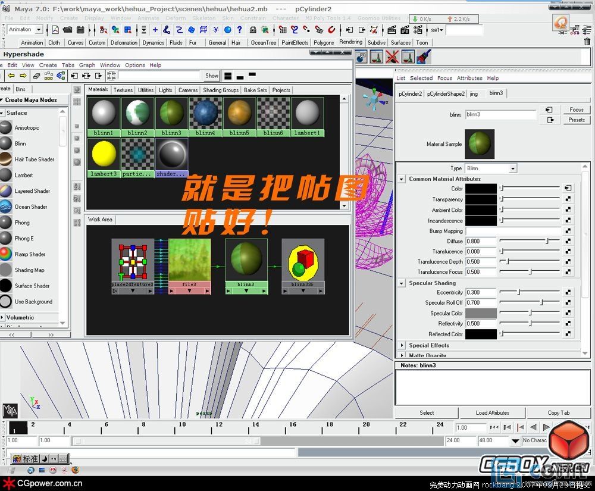
Task: Click the Material Sample preview sphere
Action: 480,144
